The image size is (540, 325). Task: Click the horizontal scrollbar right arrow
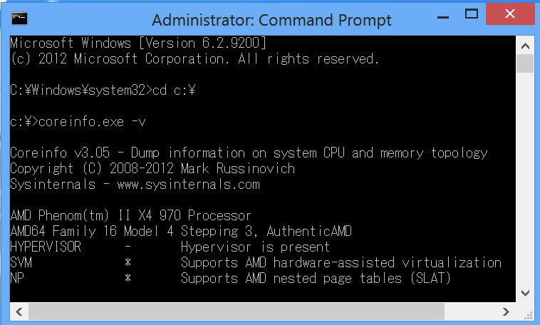click(x=506, y=312)
